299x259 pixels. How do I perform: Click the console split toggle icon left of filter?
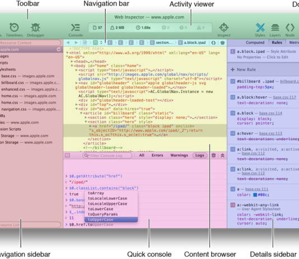pos(67,155)
